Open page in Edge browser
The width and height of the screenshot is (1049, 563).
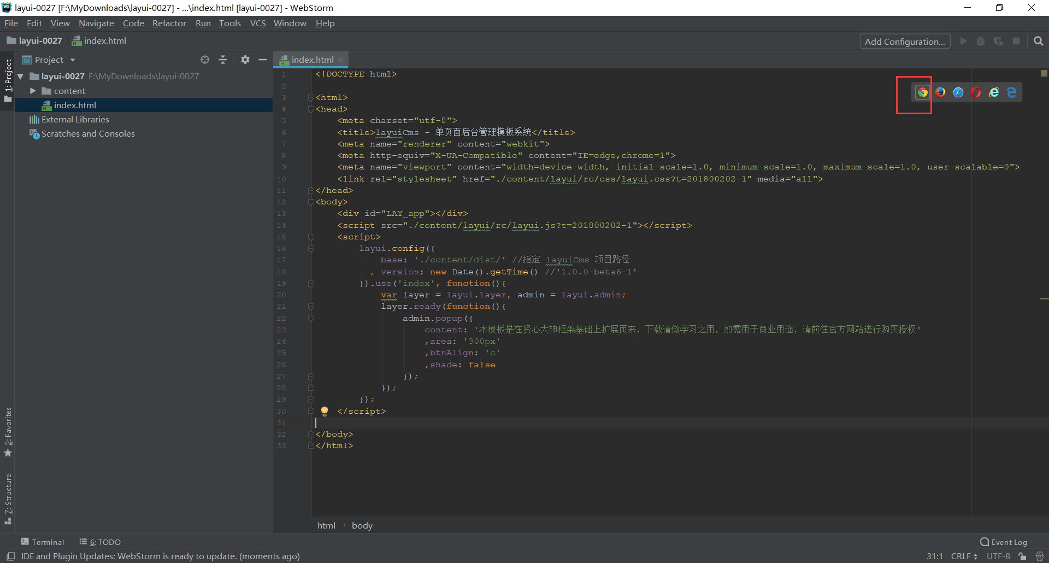point(1011,92)
